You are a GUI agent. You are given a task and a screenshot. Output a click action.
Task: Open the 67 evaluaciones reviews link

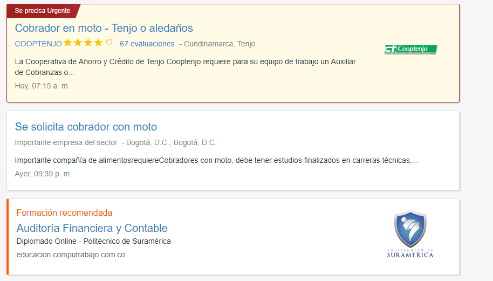click(147, 44)
